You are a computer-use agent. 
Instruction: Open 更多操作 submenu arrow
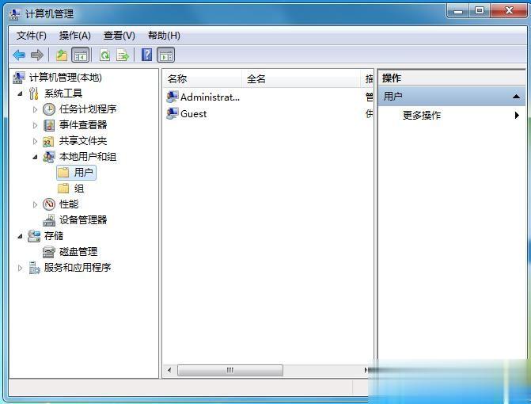[517, 115]
